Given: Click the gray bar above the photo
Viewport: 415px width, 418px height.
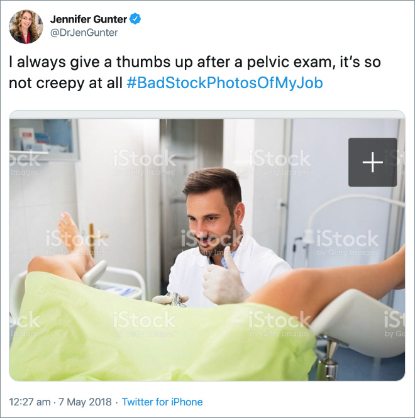Looking at the screenshot, I should (207, 114).
